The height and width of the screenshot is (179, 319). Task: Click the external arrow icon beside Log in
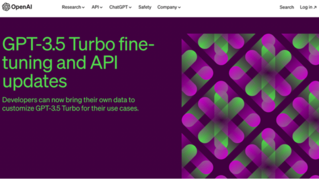click(x=315, y=7)
